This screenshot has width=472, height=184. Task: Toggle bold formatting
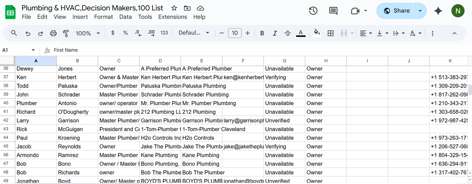click(262, 33)
